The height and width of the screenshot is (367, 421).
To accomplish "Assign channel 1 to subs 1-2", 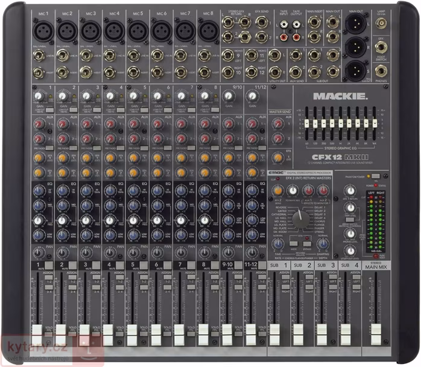I will point(49,277).
